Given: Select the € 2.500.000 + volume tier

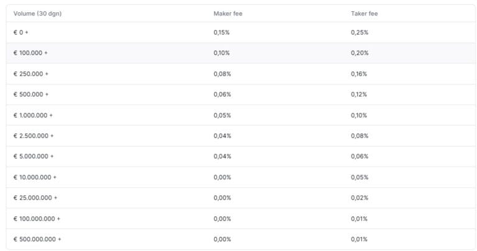Looking at the screenshot, I should 34,136.
